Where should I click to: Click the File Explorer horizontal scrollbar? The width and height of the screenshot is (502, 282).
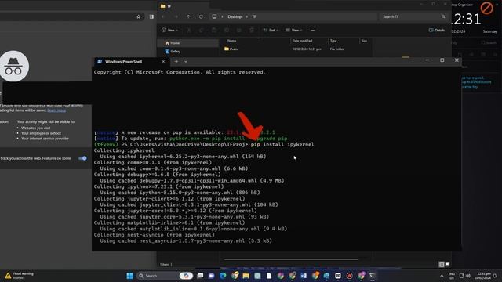[291, 259]
